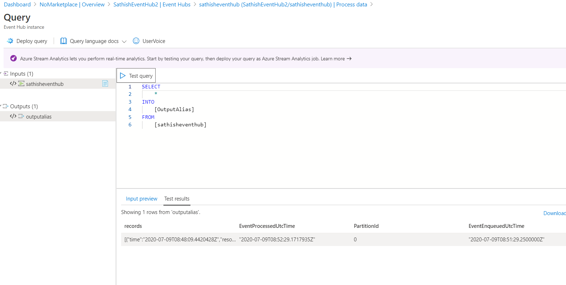Expand the Query language docs dropdown chevron

pos(124,42)
